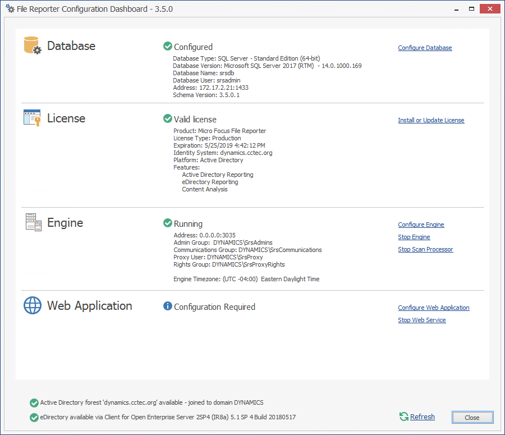Click the green Valid license checkmark
This screenshot has width=505, height=435.
[x=167, y=119]
